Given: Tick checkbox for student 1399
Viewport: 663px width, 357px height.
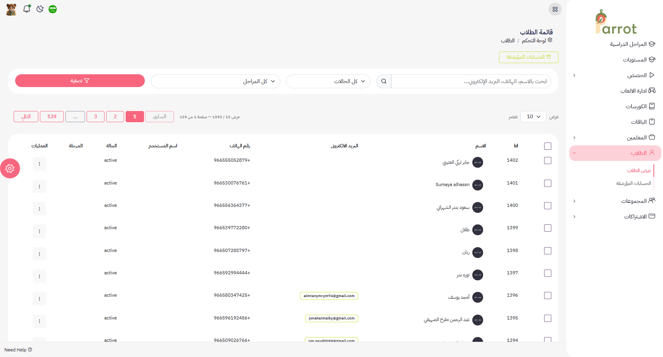Looking at the screenshot, I should point(548,228).
